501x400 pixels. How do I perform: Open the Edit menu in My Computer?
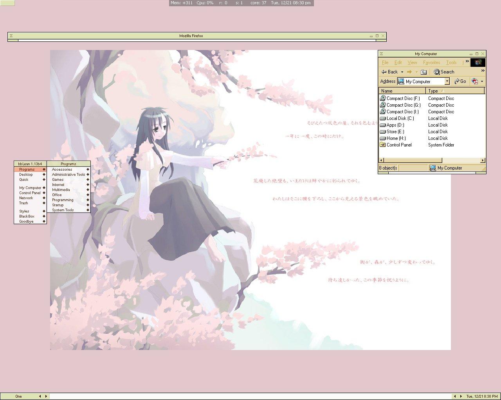[398, 62]
